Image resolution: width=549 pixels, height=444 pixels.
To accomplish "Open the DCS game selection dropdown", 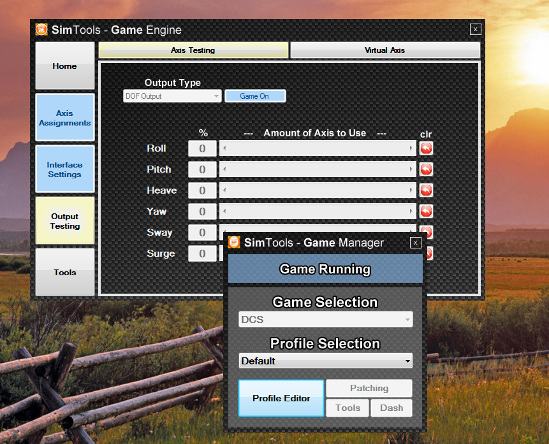I will (x=326, y=319).
